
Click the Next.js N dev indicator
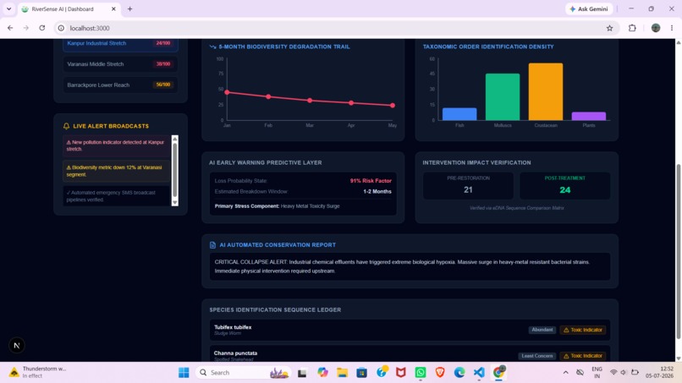coord(17,346)
